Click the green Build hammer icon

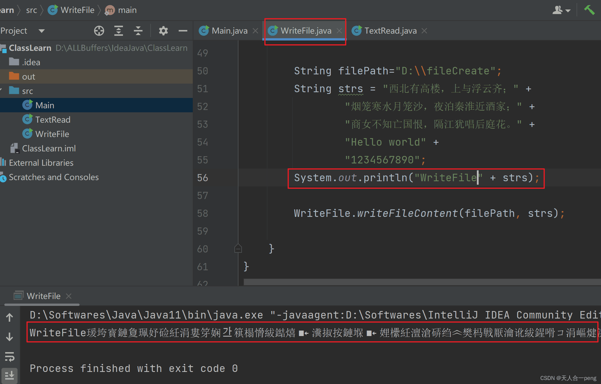point(589,10)
